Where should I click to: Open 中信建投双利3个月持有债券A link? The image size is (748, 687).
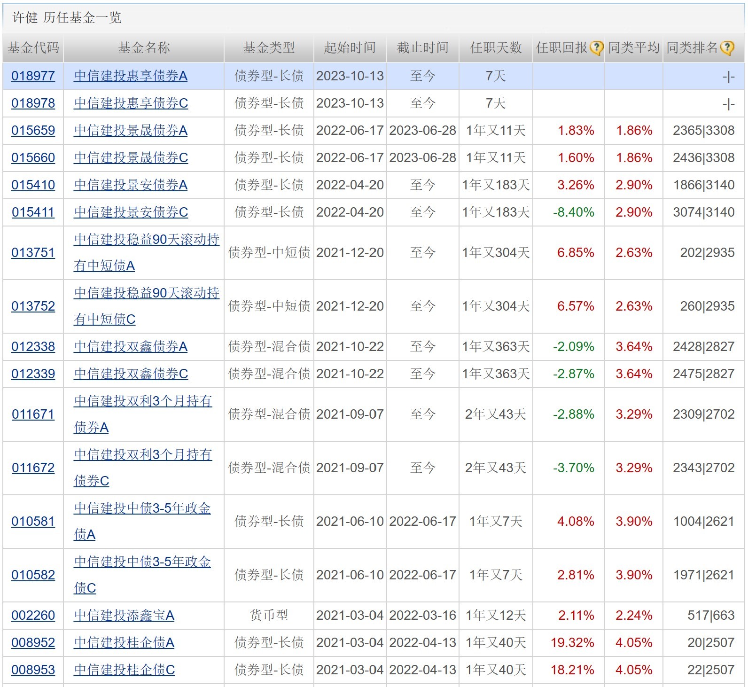[143, 414]
